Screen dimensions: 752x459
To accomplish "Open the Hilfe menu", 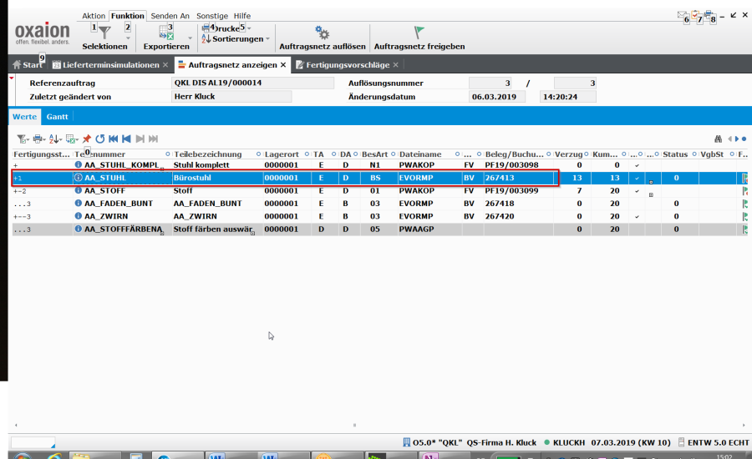I will pyautogui.click(x=242, y=16).
